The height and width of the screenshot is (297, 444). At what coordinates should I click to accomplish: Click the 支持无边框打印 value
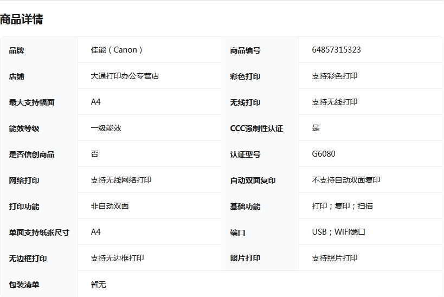pyautogui.click(x=117, y=258)
